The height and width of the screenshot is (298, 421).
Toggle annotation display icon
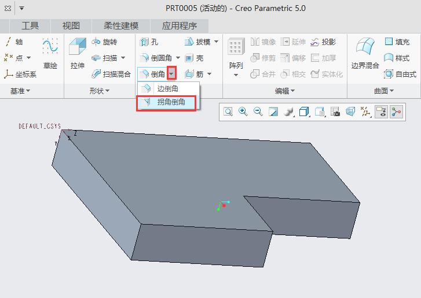click(382, 111)
